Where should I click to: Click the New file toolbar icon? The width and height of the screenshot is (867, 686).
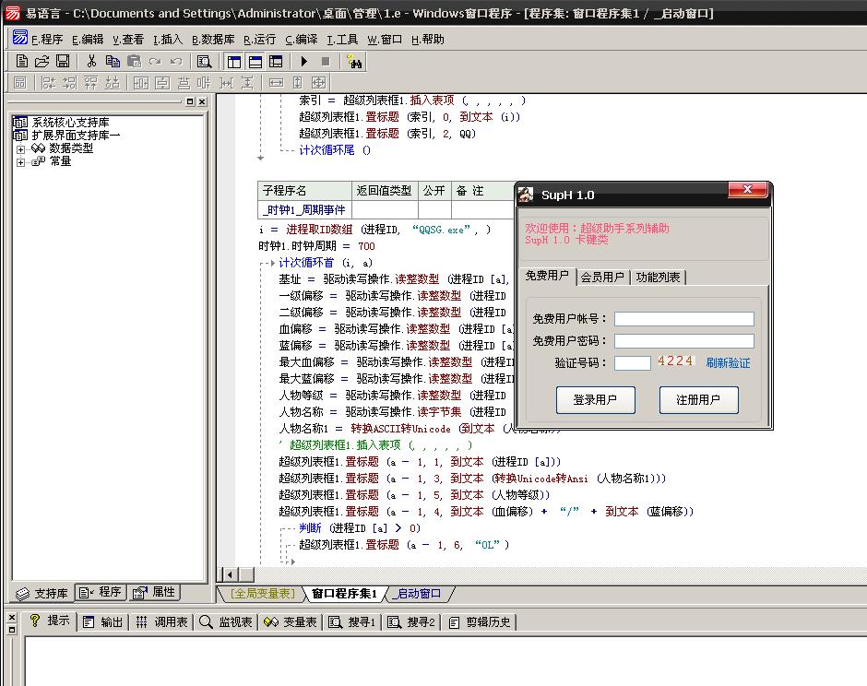click(22, 62)
